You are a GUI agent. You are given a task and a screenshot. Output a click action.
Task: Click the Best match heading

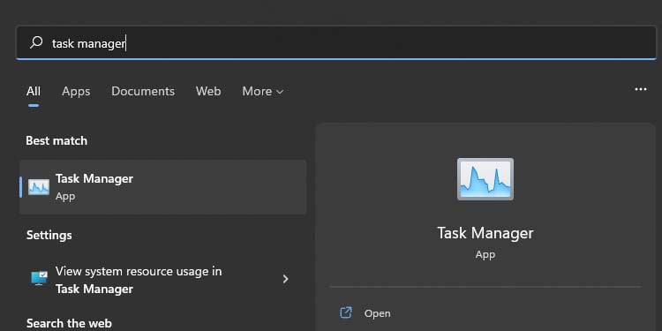tap(56, 140)
